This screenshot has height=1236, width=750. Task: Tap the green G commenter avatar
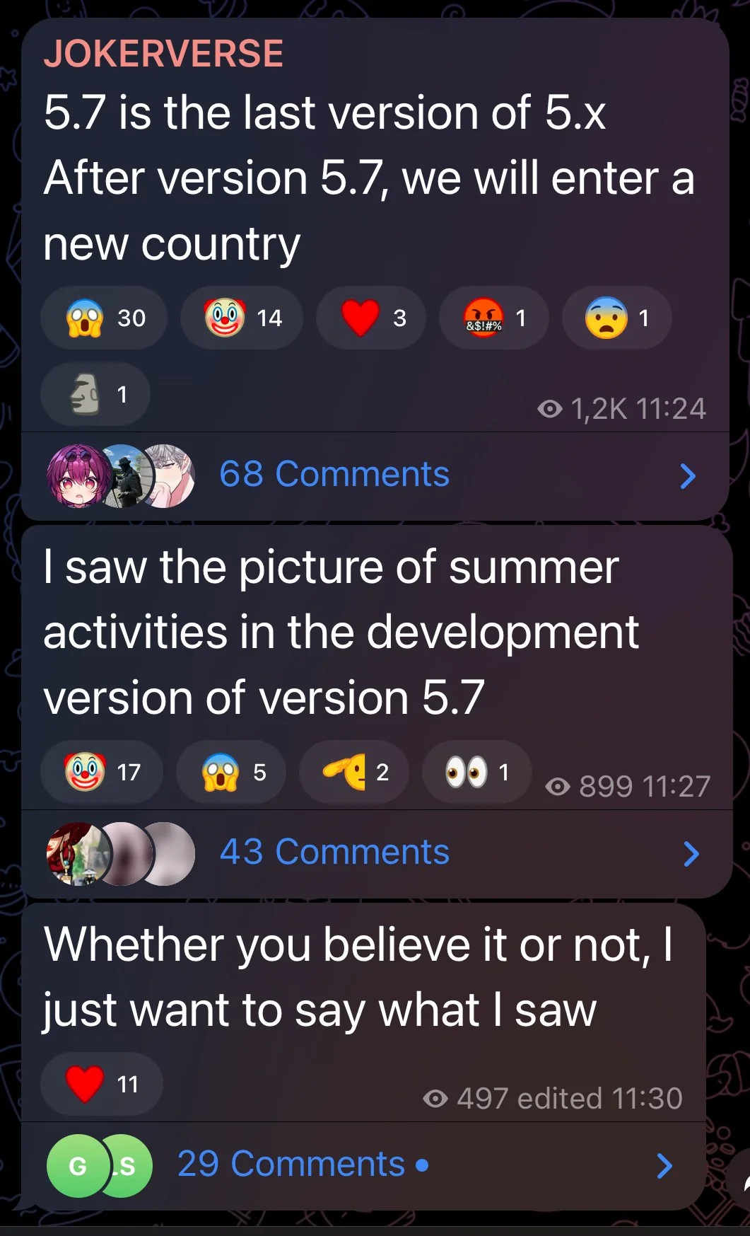click(78, 1165)
